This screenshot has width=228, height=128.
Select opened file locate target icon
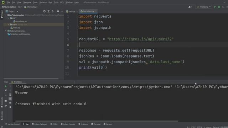click(44, 11)
